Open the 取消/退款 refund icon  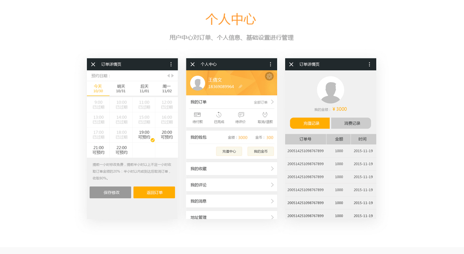point(265,118)
